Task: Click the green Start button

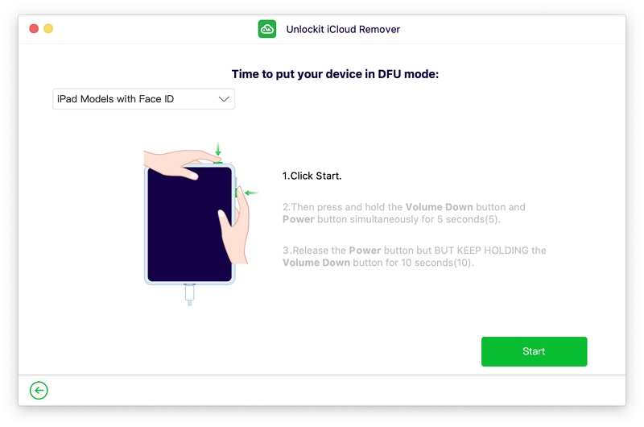Action: 534,351
